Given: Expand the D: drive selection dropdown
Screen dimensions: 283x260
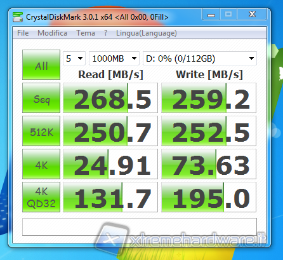Looking at the screenshot, I should tap(200, 58).
